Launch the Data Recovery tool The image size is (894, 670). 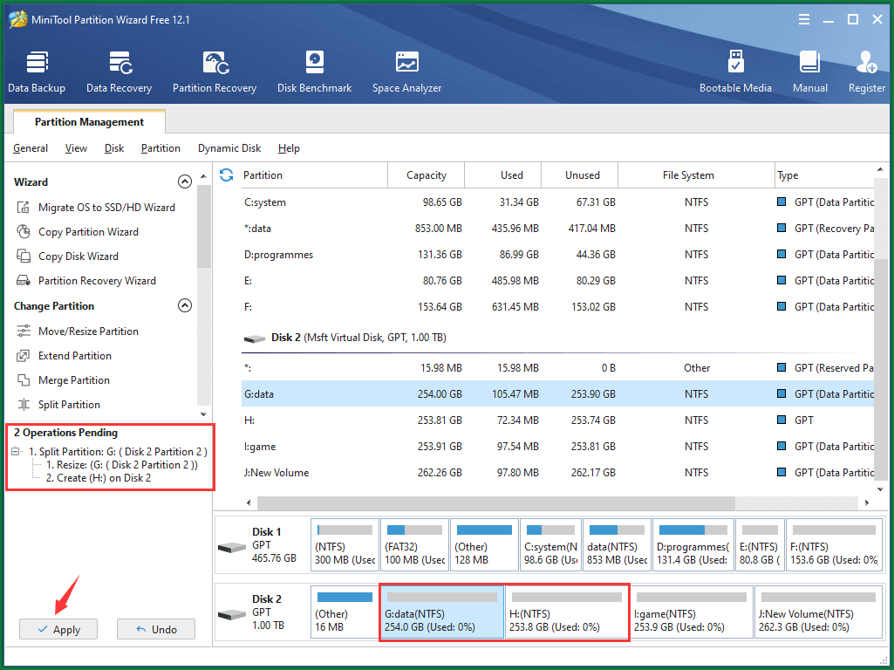pos(119,72)
